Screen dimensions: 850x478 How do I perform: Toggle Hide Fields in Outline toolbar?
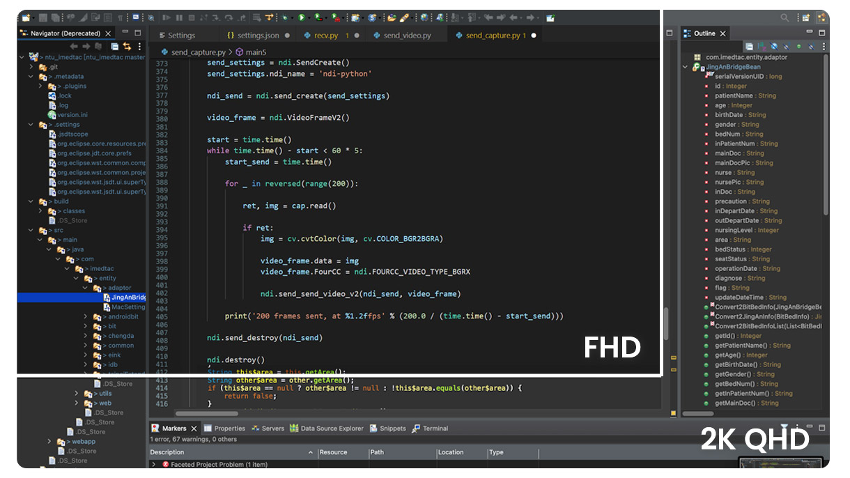775,47
